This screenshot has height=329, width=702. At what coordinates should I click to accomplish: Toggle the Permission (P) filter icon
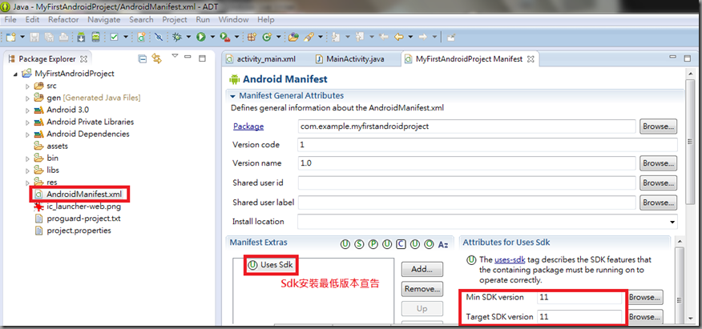(x=373, y=244)
